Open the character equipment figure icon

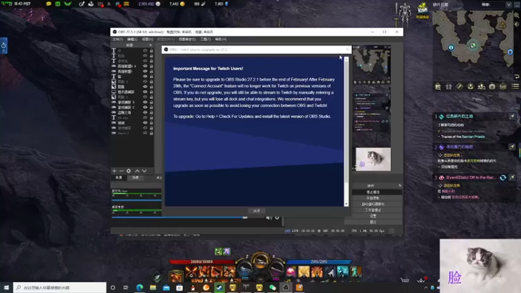(x=404, y=14)
